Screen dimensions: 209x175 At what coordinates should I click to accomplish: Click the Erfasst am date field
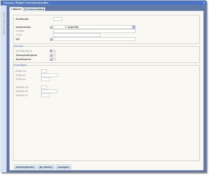[x=49, y=75]
